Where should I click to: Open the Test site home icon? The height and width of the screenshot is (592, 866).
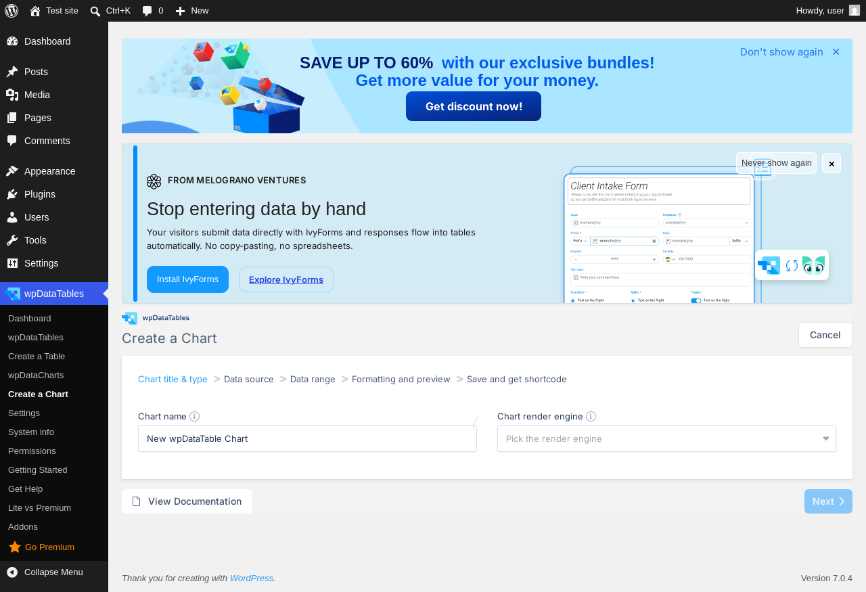pos(35,11)
